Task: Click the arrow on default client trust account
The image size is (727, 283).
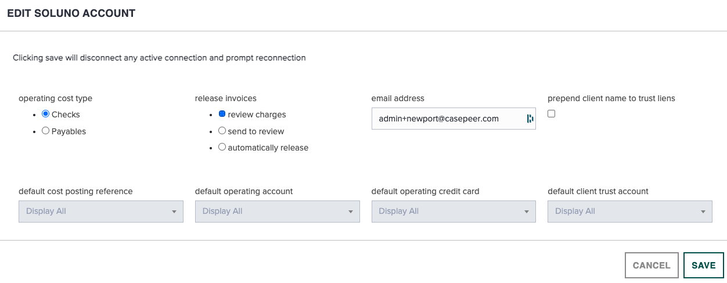Action: pos(703,212)
